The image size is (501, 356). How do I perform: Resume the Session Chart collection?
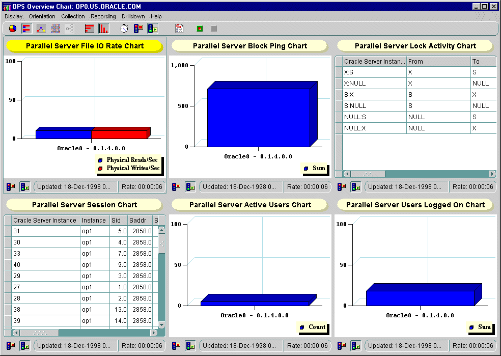click(x=24, y=346)
